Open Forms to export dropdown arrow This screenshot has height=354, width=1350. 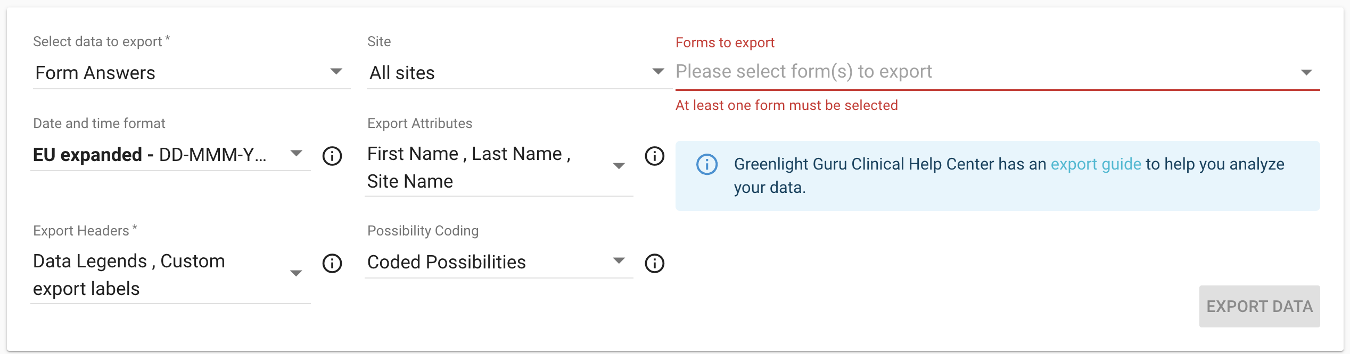pyautogui.click(x=1306, y=72)
